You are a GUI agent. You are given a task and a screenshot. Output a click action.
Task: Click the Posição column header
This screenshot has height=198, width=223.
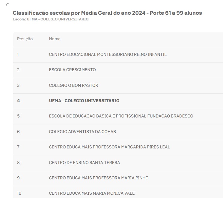[25, 39]
